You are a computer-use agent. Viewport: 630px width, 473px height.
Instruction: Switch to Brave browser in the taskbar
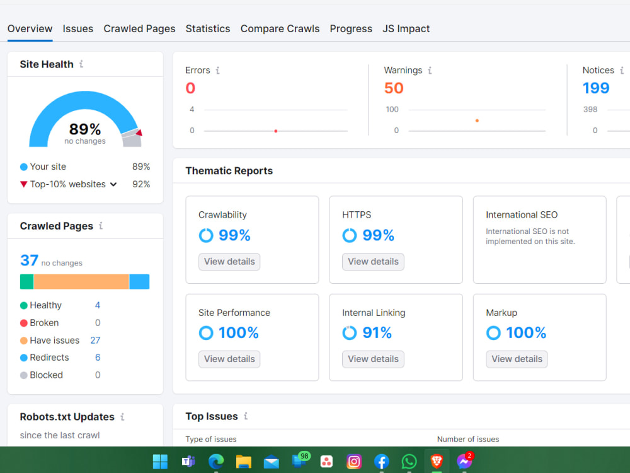click(437, 461)
